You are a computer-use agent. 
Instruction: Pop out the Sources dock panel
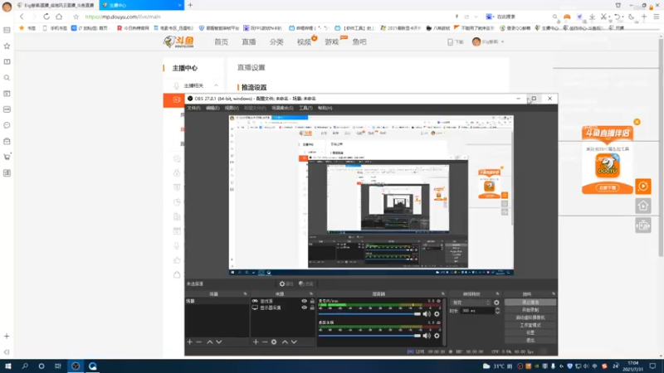pyautogui.click(x=311, y=293)
